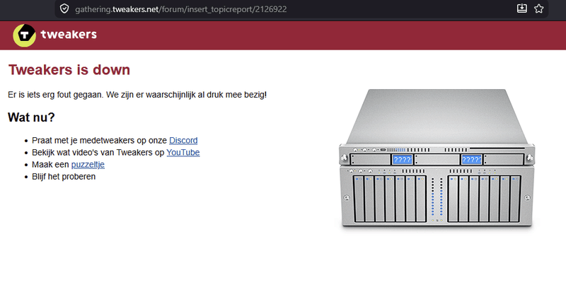Click the download page icon in address bar
The width and height of the screenshot is (566, 295).
pyautogui.click(x=522, y=8)
